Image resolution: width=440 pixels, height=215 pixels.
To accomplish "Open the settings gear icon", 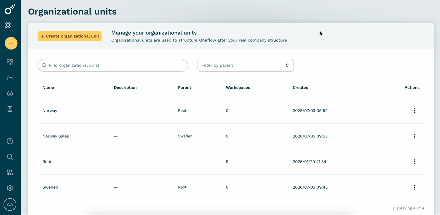I will [x=10, y=188].
